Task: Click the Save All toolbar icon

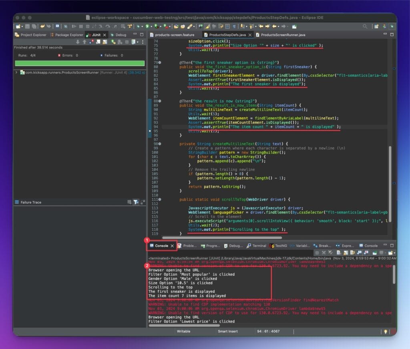Action: point(34,26)
